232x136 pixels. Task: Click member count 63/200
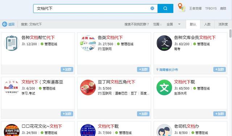pos(184,44)
